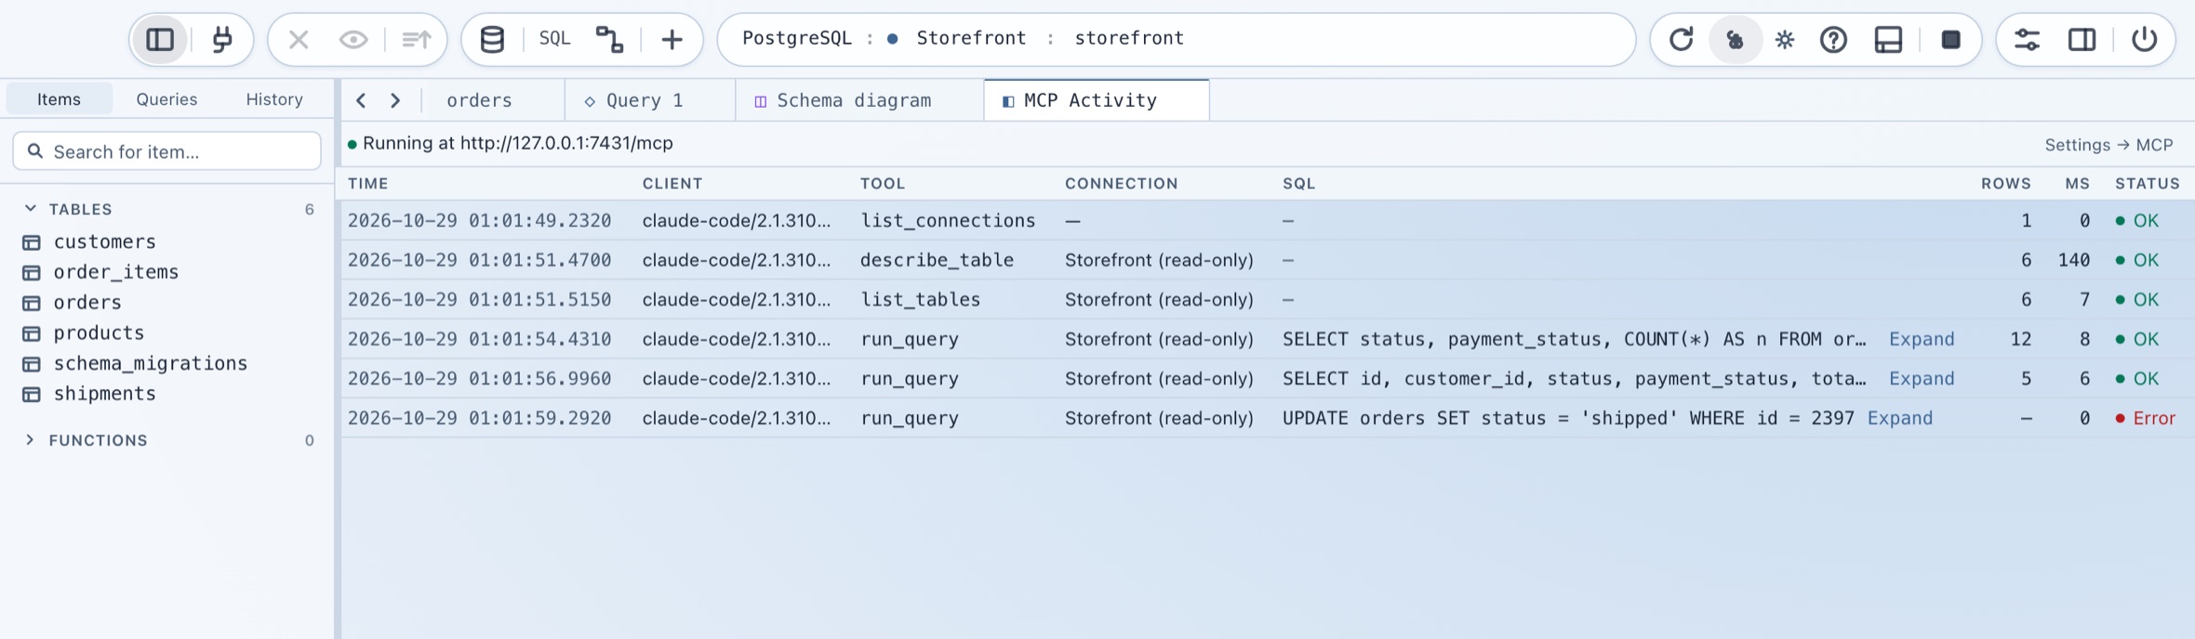Click the Settings → MCP link

2109,145
